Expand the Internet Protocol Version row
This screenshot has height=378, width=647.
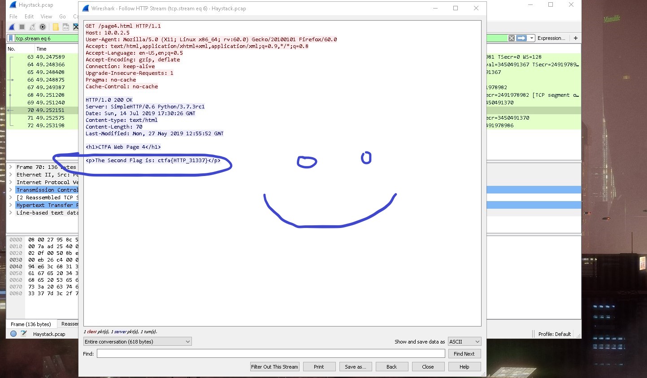tap(11, 182)
